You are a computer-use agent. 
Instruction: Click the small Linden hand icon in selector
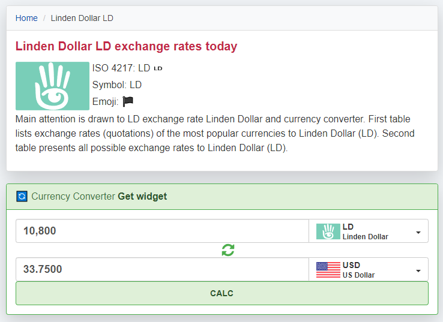pos(328,231)
